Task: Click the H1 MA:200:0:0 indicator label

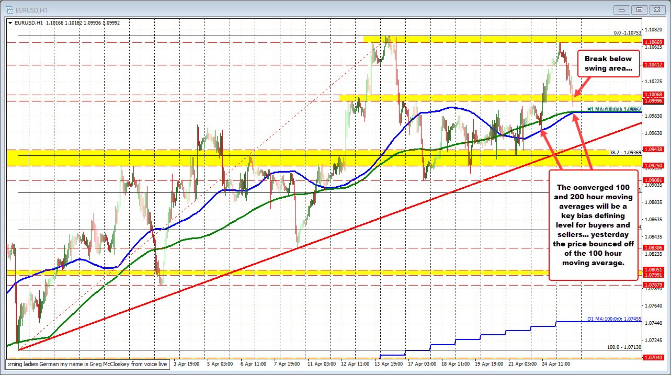Action: pos(614,109)
